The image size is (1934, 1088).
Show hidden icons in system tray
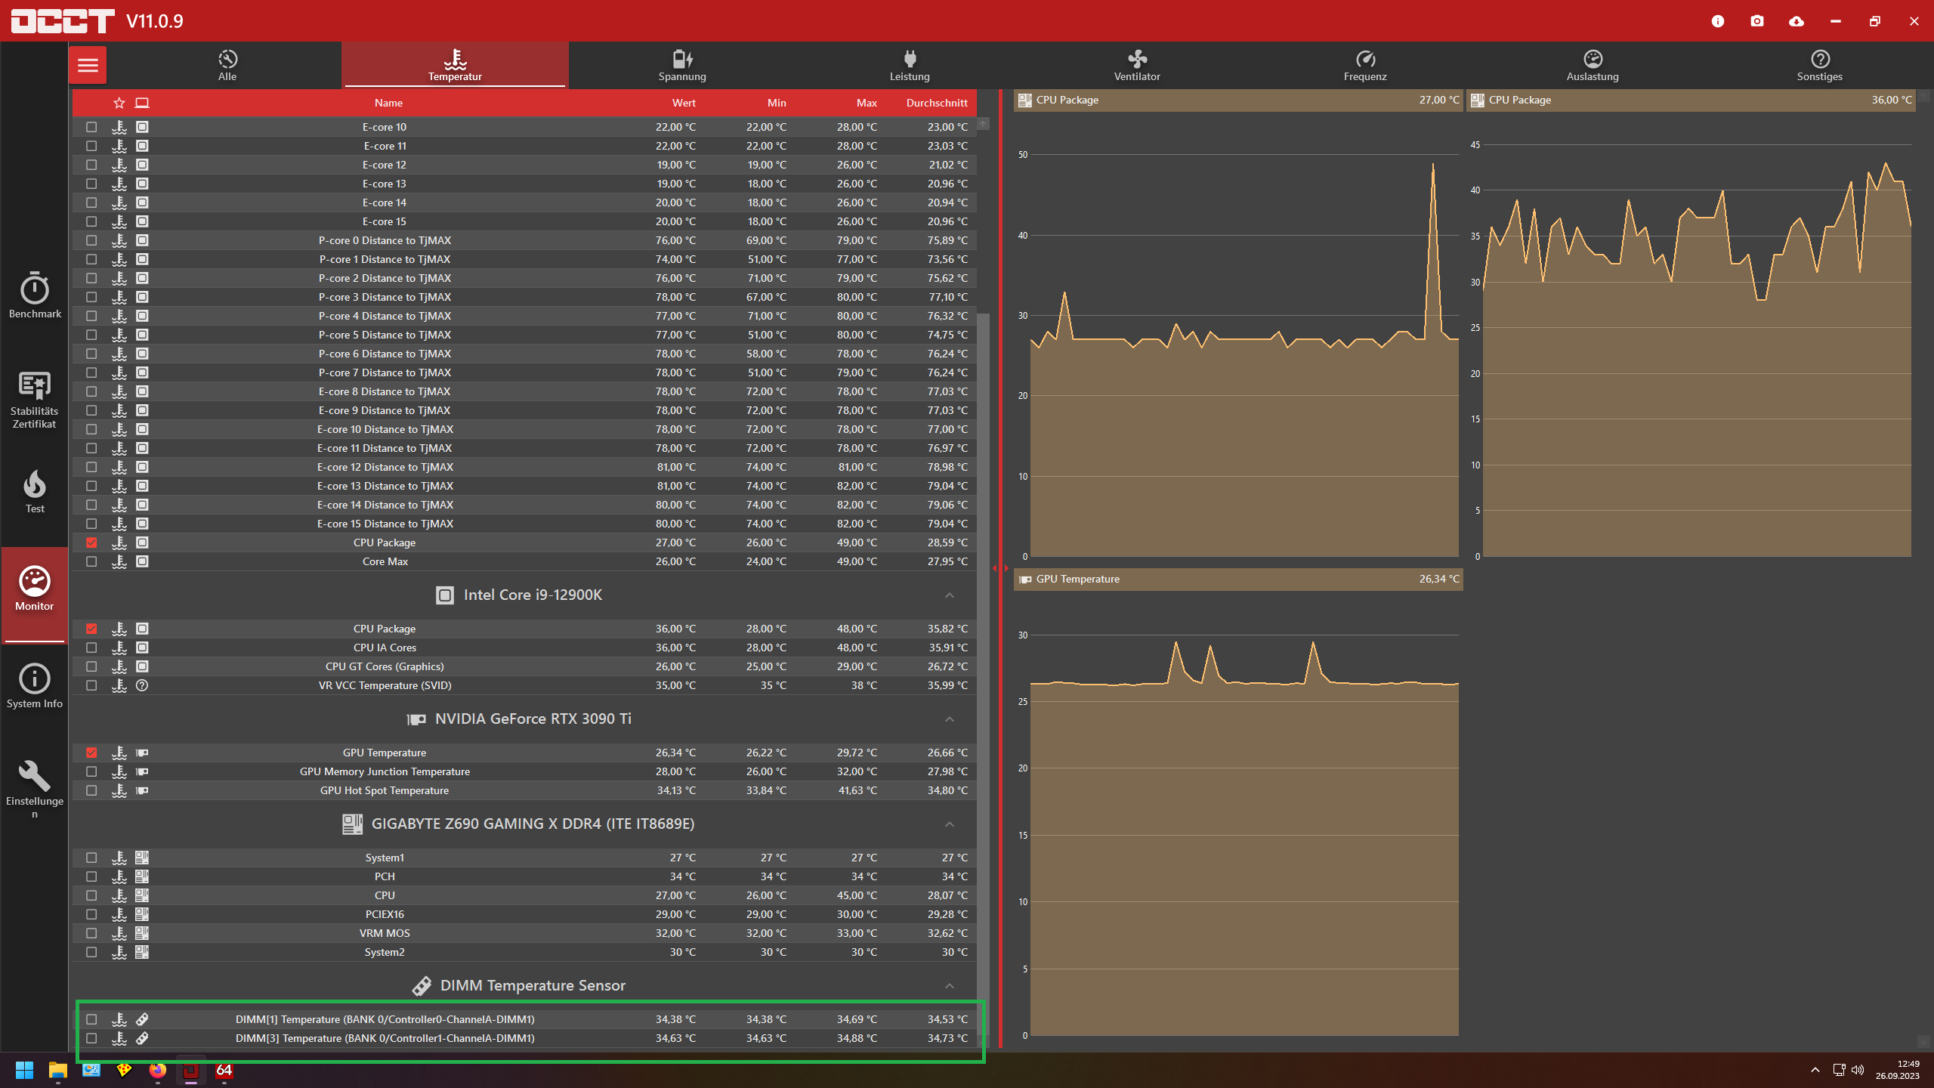pyautogui.click(x=1815, y=1070)
